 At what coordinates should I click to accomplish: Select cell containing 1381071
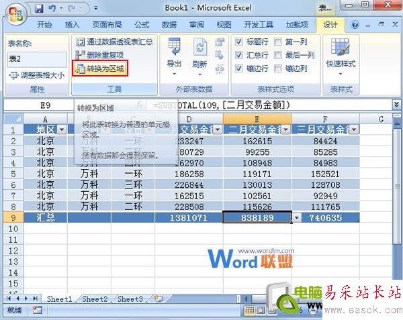(x=189, y=218)
